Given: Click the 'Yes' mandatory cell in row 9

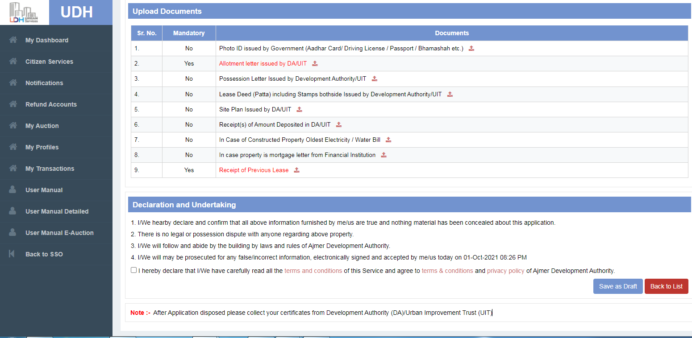Looking at the screenshot, I should [189, 170].
